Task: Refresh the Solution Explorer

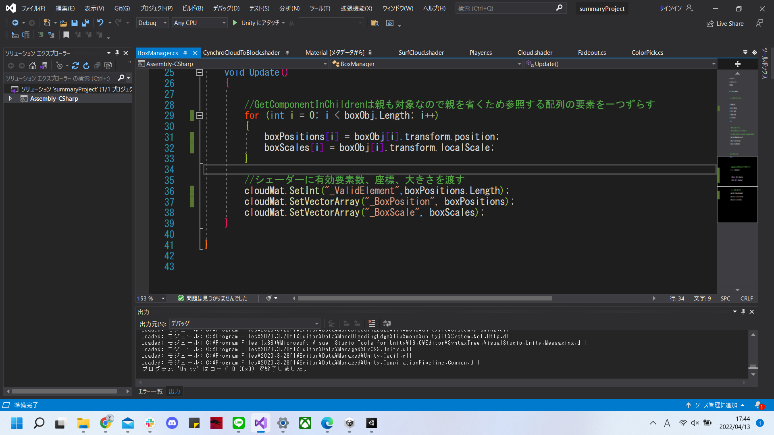Action: pos(86,66)
